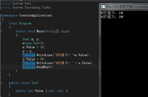The image size is (148, 97).
Task: Click the 'x.Value = 10;' statement
Action: pyautogui.click(x=34, y=47)
